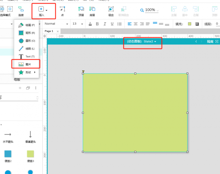Align center using 居中 icon

(185, 9)
